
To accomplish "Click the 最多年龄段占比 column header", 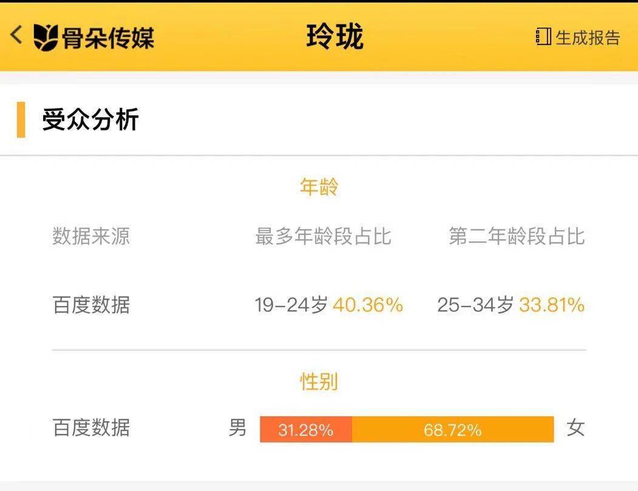I will pyautogui.click(x=323, y=236).
